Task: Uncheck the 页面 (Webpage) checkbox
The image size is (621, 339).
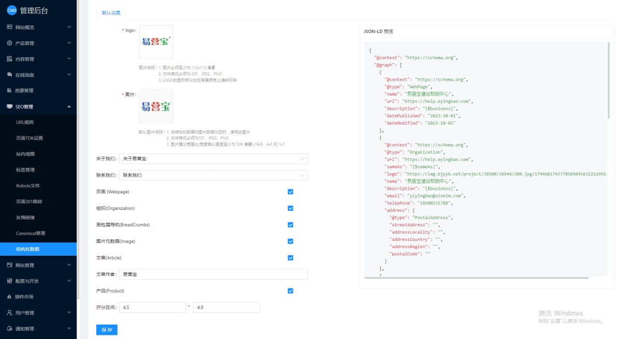Action: pos(290,192)
